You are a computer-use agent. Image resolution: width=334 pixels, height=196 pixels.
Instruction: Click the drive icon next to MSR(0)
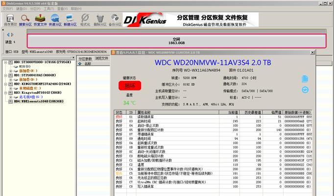click(x=16, y=67)
